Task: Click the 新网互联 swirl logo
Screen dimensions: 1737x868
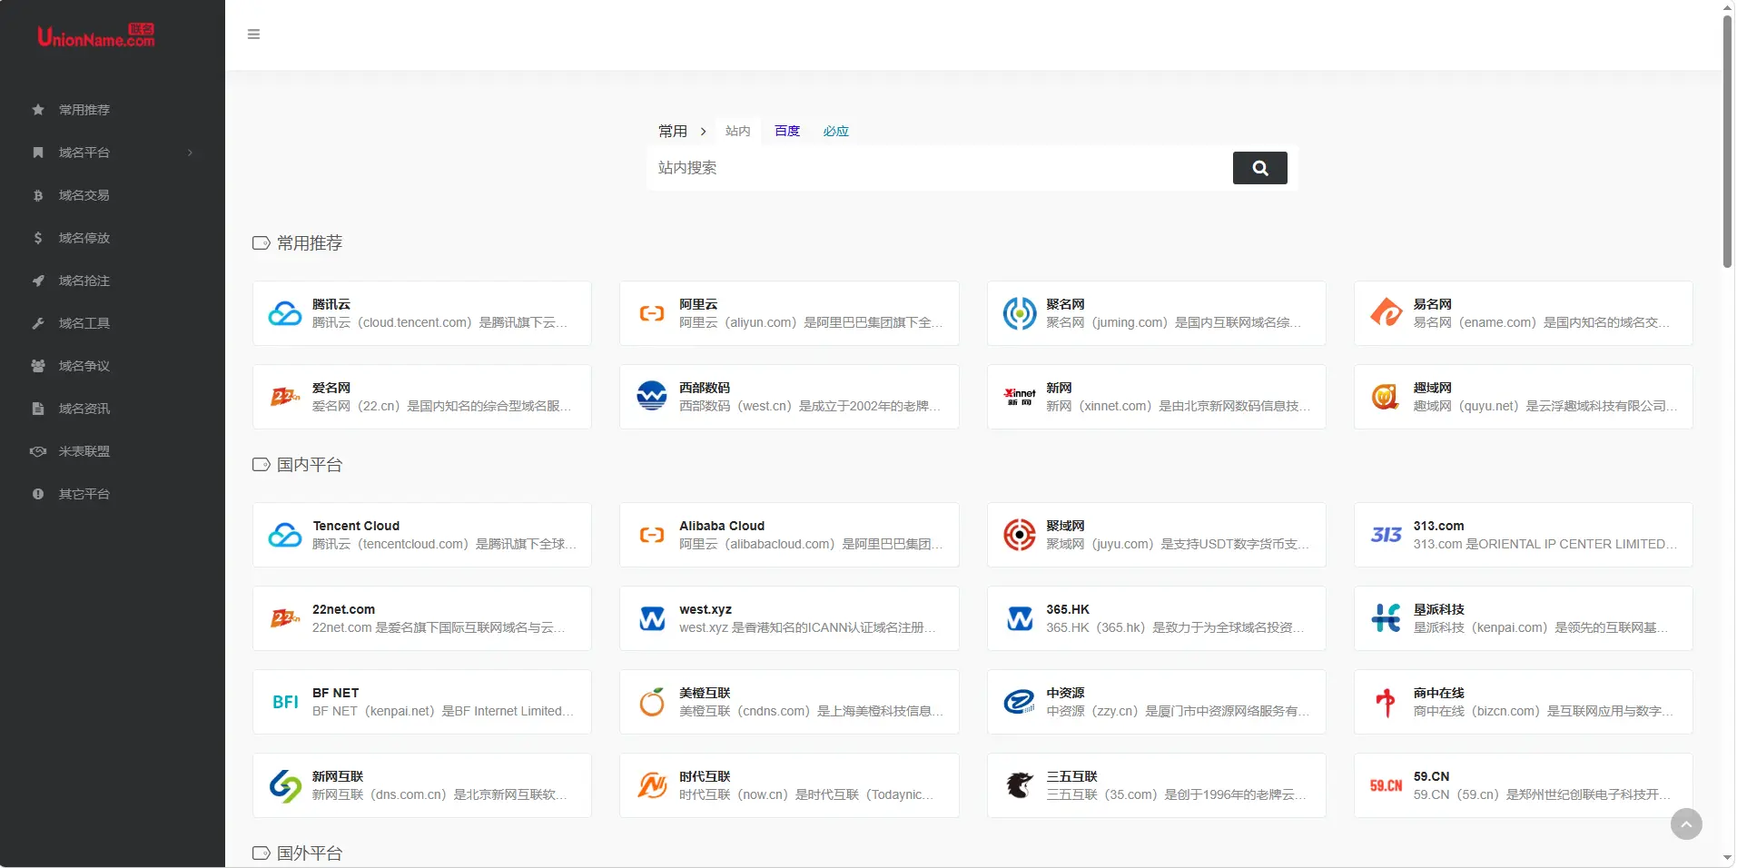Action: tap(285, 785)
